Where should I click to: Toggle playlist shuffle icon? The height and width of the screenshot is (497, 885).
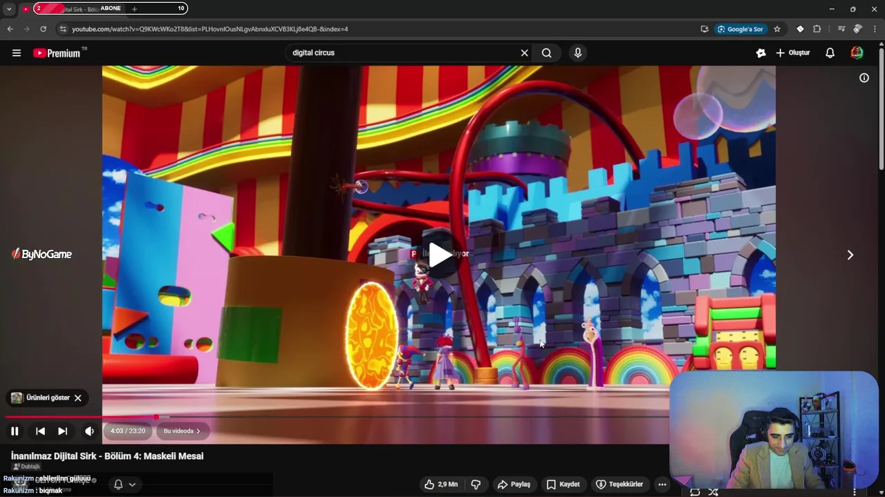click(x=713, y=492)
